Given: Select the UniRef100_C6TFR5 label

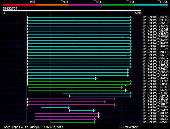Looking at the screenshot, I should click(156, 37).
